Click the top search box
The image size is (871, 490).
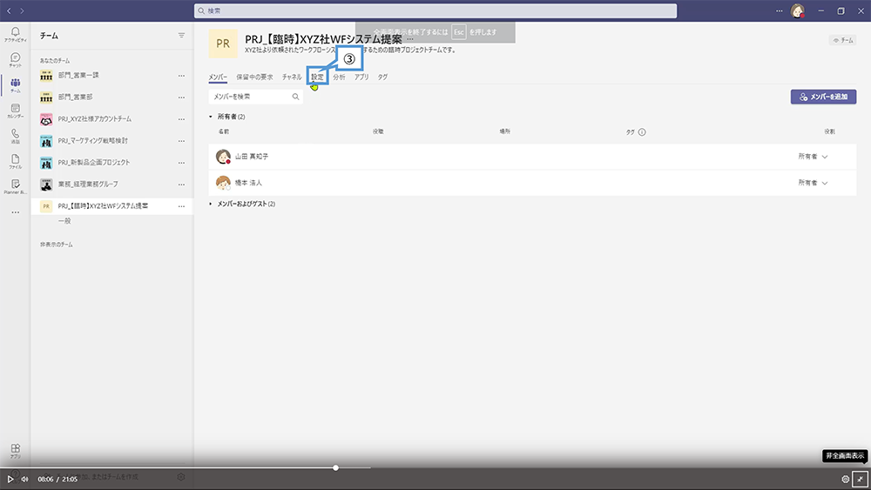435,10
